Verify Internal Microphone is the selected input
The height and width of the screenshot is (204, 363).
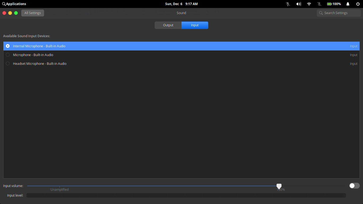pos(7,46)
